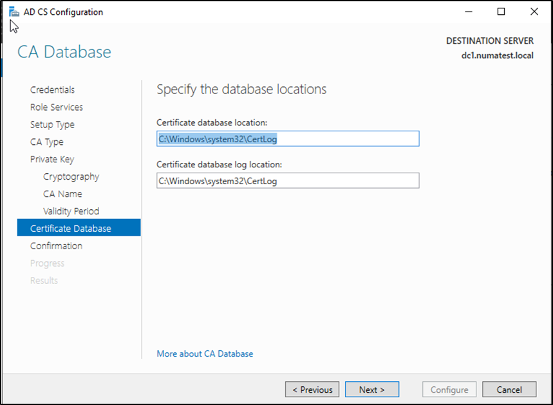Screen dimensions: 553x405
Task: Click the Certificate database log location field
Action: tap(288, 181)
